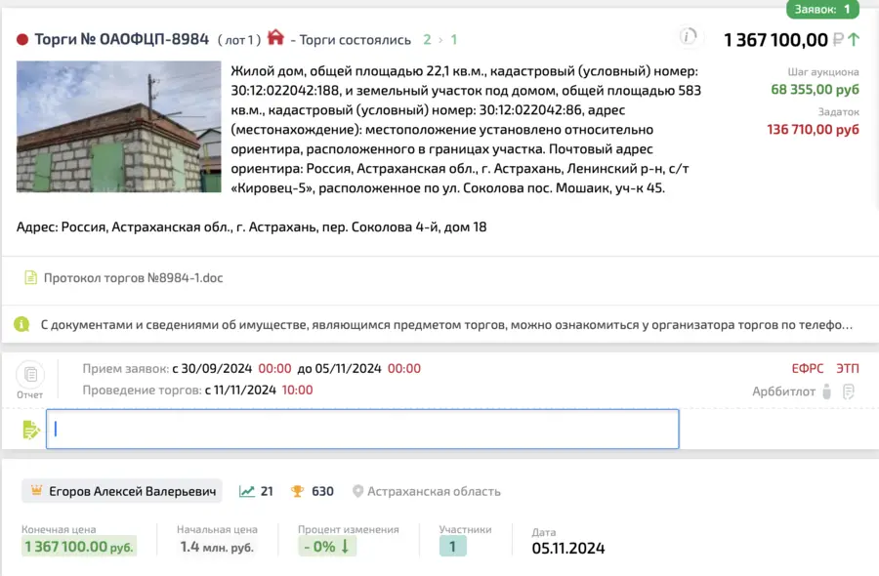Click the ruble sign icon next to the price
This screenshot has width=879, height=576.
838,39
